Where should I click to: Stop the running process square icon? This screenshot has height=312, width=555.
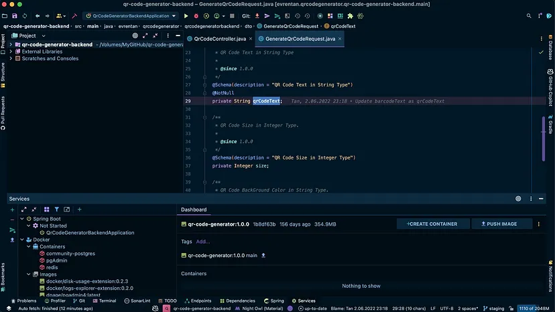click(x=232, y=16)
